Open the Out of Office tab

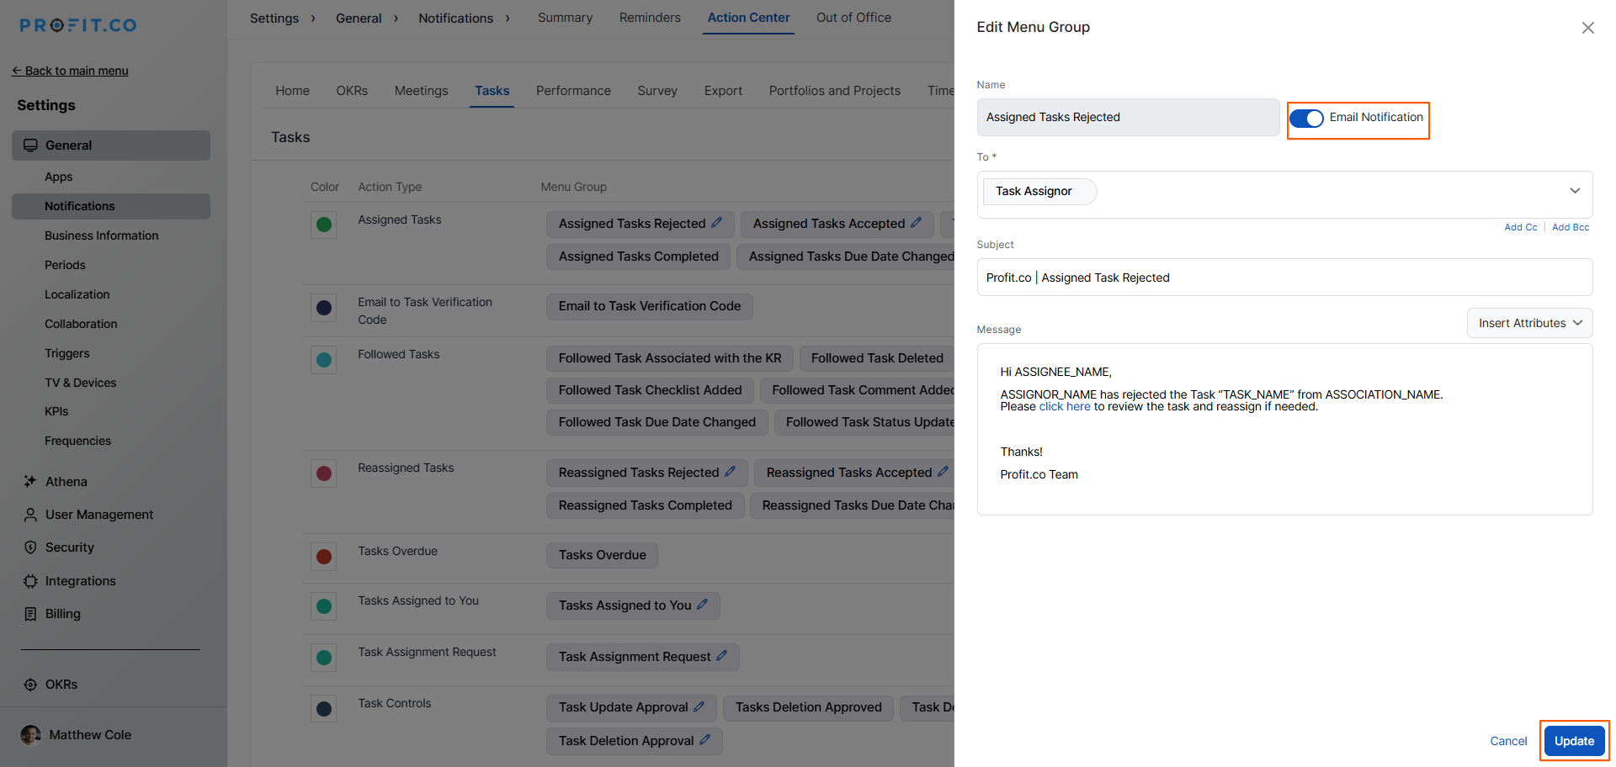[853, 18]
